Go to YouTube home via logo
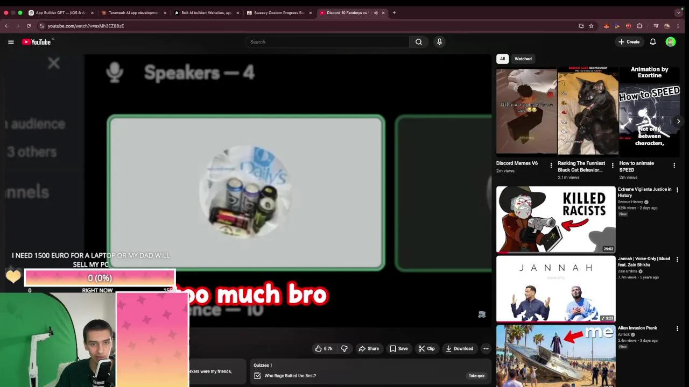 tap(37, 42)
